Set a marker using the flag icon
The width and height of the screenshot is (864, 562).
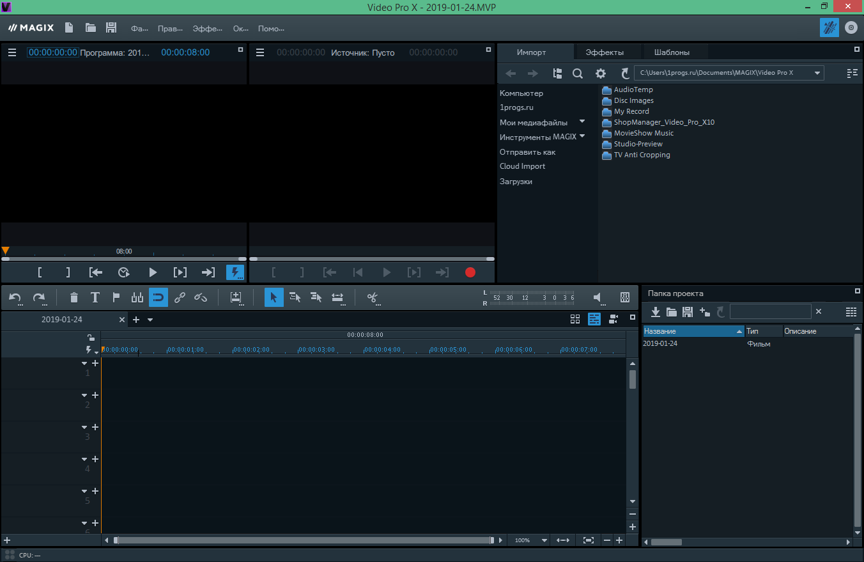click(x=116, y=297)
